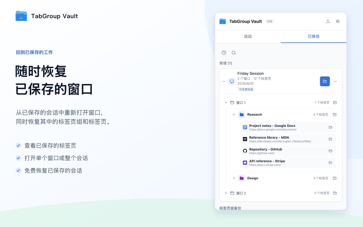
Task: Click TabGroup Vault logo at page top-left
Action: [21, 16]
